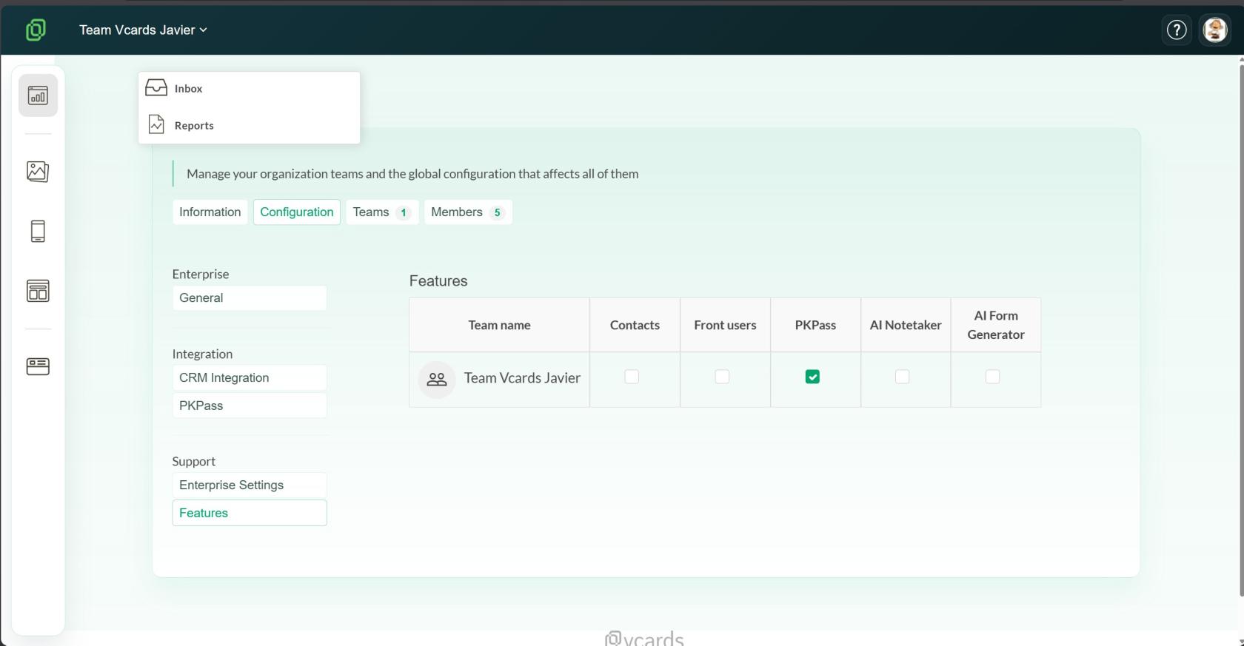
Task: Switch to the Members tab
Action: point(468,212)
